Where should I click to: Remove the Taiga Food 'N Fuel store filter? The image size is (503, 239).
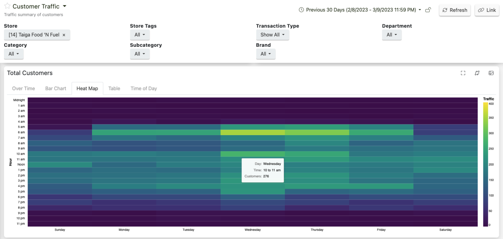pos(64,35)
